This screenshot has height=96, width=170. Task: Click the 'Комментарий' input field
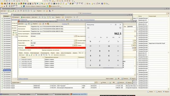click(58, 82)
